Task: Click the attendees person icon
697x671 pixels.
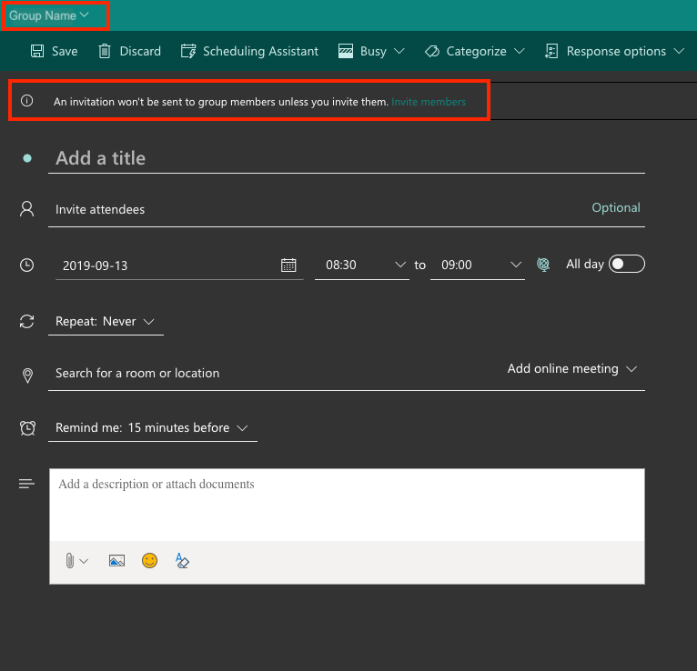Action: [26, 209]
